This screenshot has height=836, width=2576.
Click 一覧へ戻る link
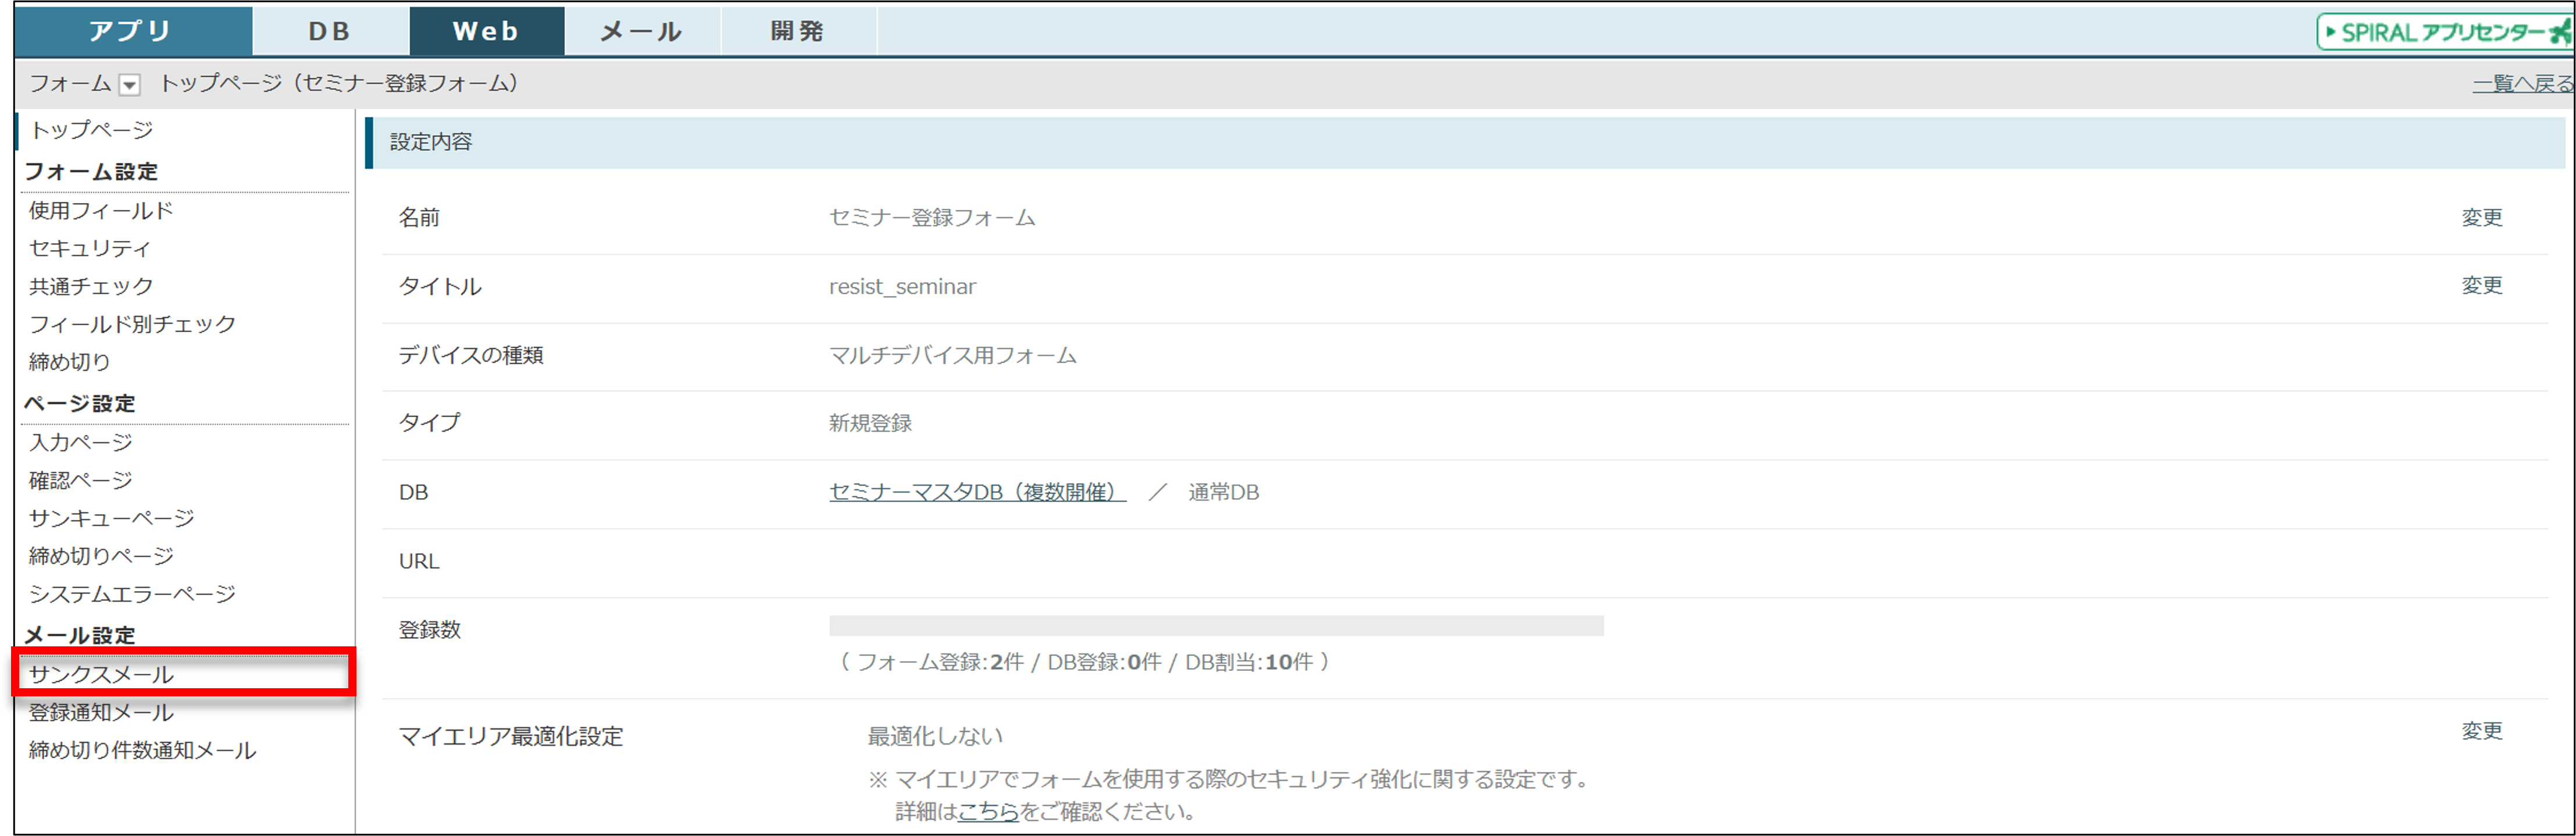click(x=2521, y=84)
